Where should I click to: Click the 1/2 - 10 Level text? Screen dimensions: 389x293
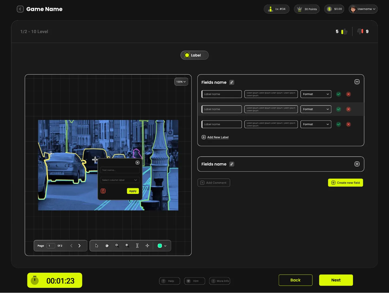point(34,32)
